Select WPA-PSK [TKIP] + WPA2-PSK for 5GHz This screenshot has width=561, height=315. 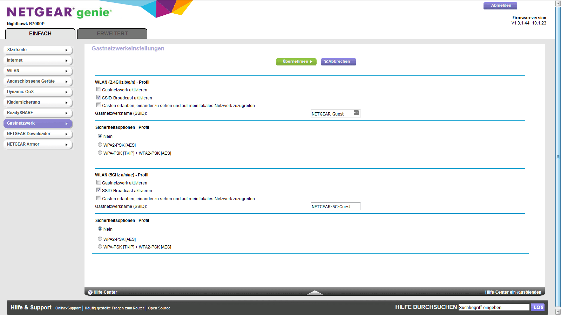pos(100,246)
